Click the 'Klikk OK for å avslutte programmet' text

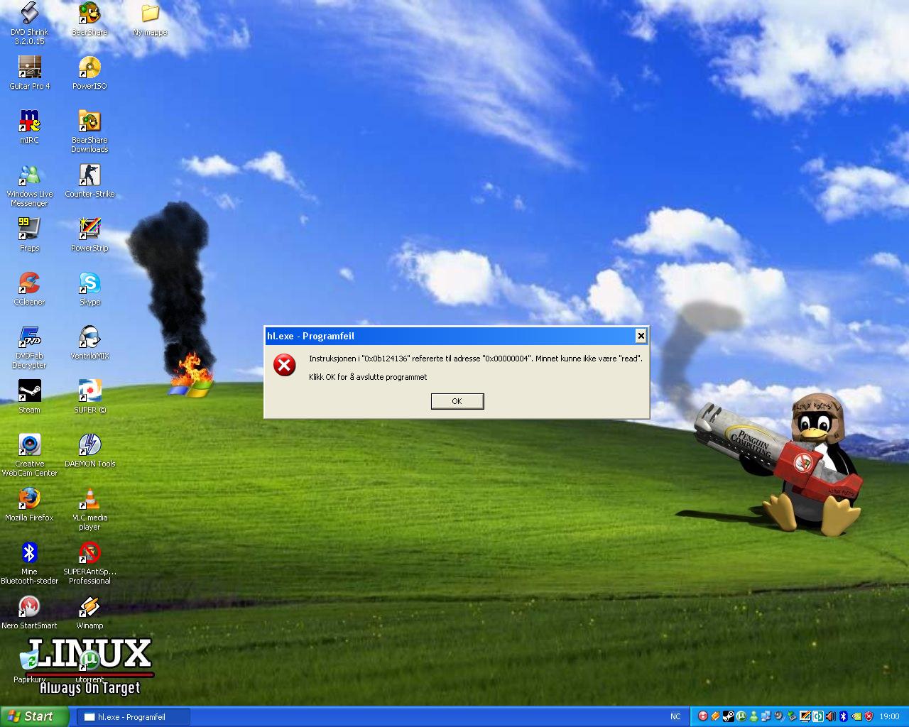tap(368, 377)
